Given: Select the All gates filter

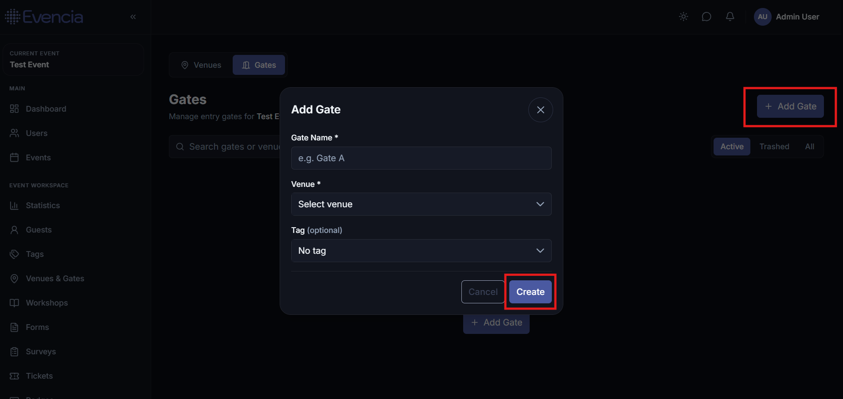Looking at the screenshot, I should [810, 147].
